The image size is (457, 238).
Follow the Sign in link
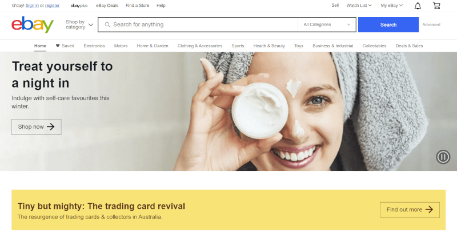coord(32,6)
